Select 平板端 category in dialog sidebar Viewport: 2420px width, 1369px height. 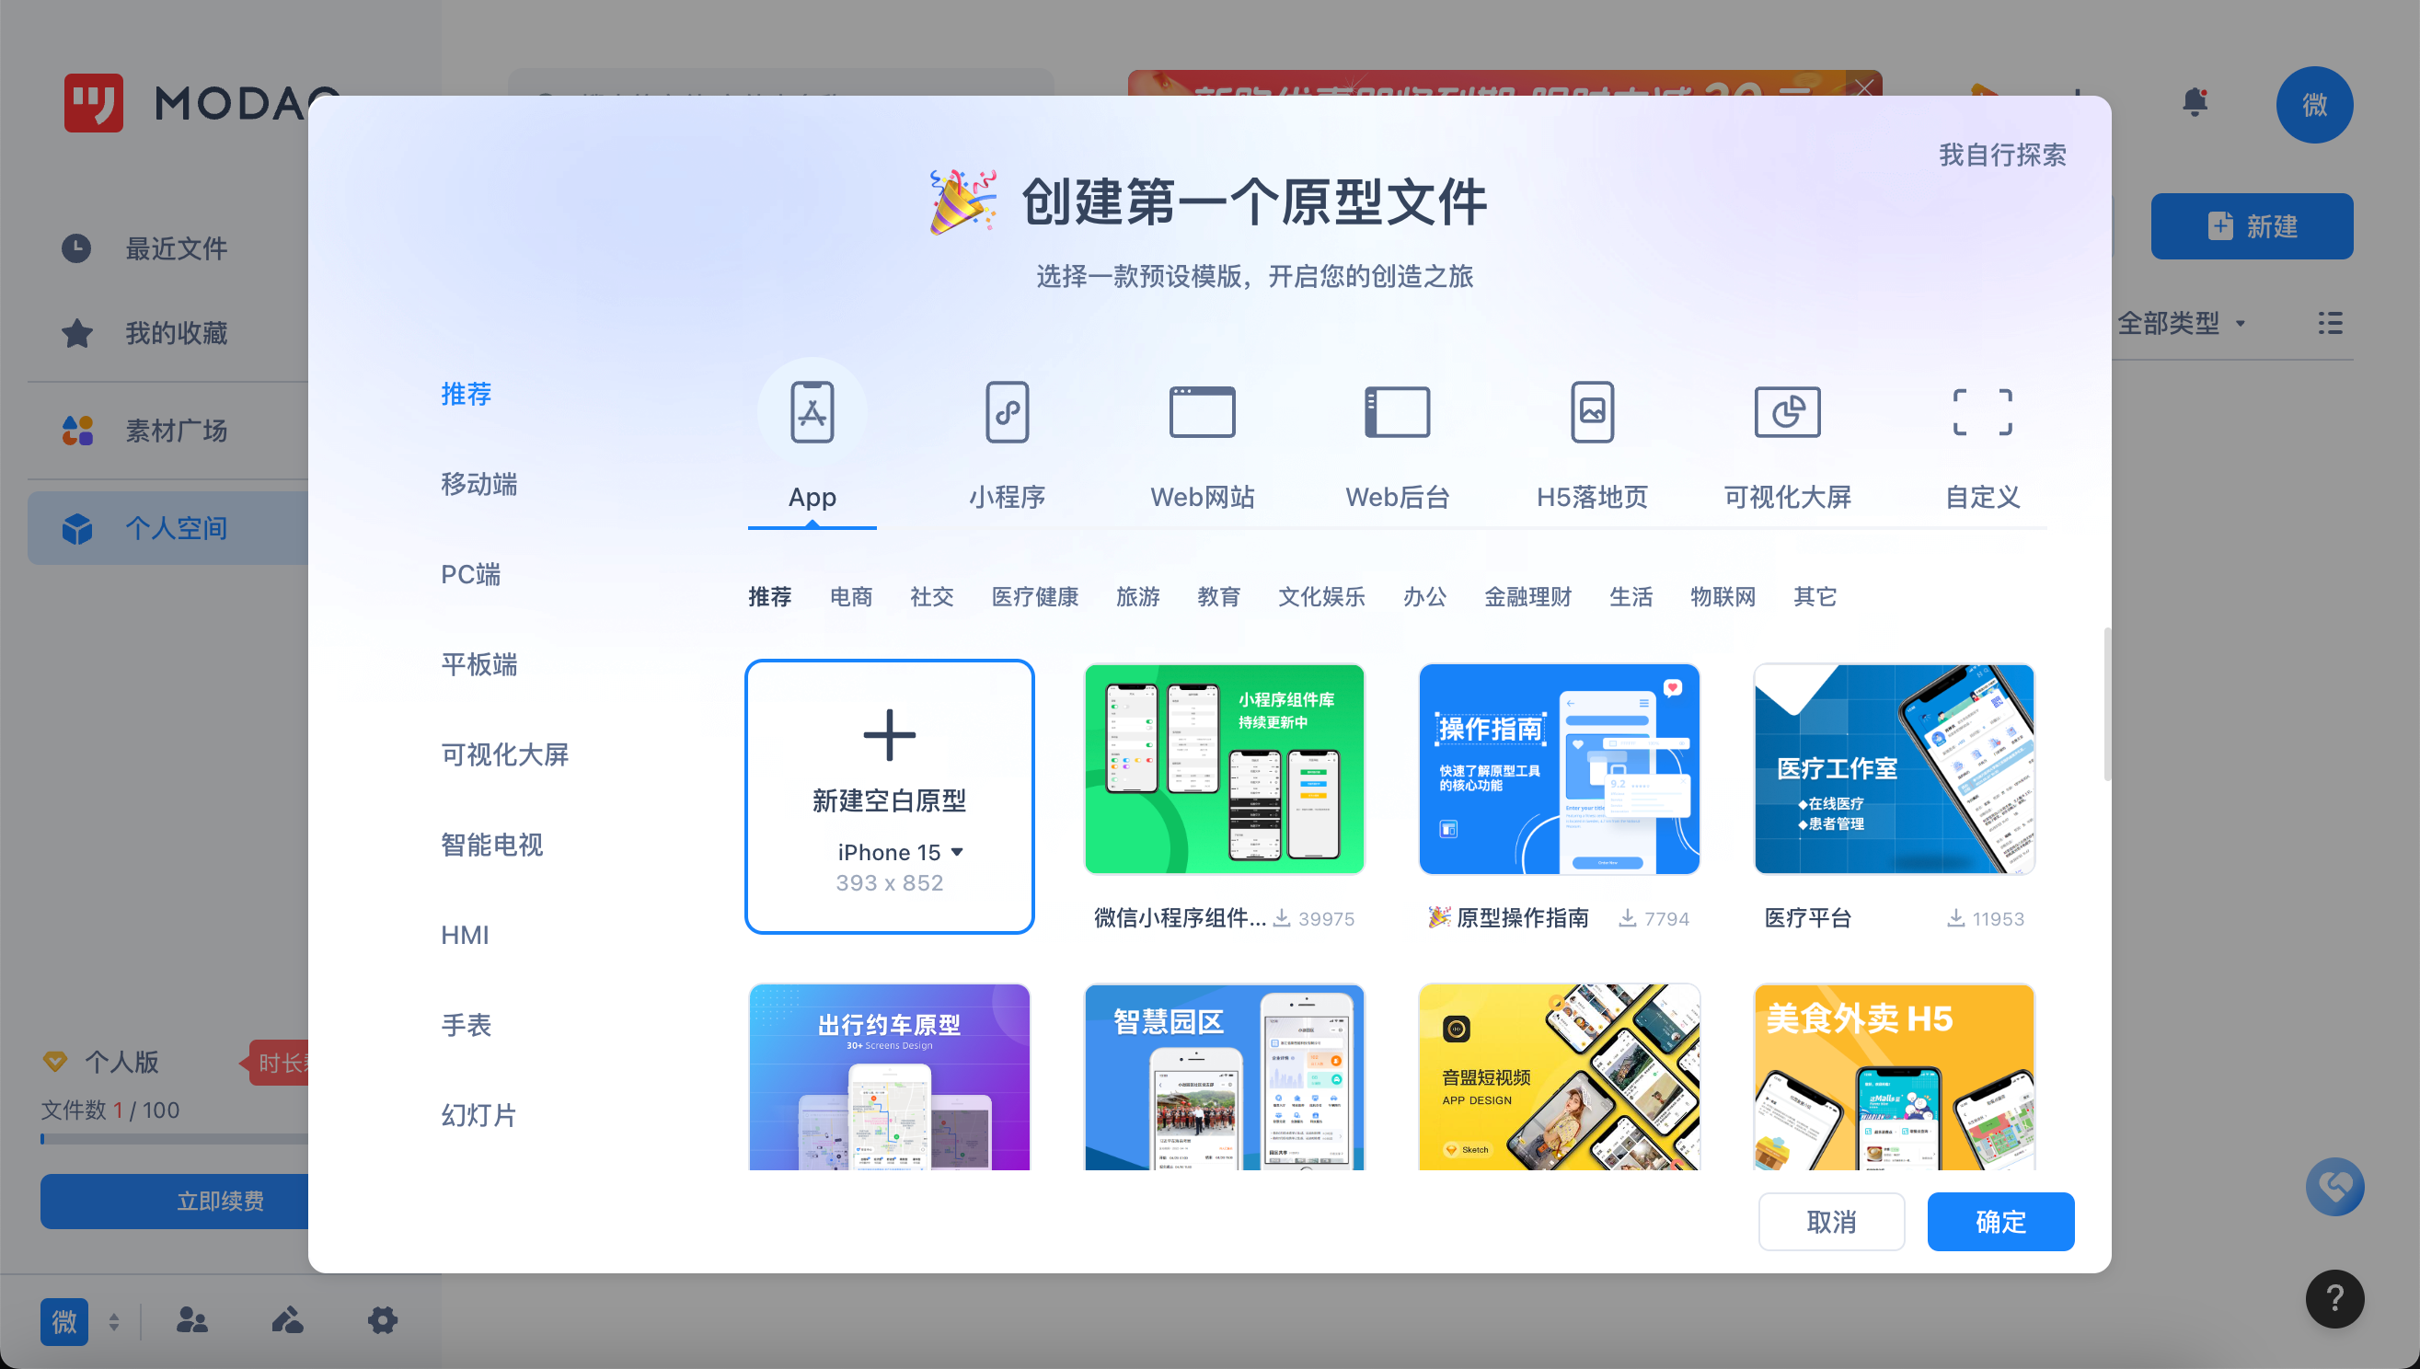click(x=478, y=665)
